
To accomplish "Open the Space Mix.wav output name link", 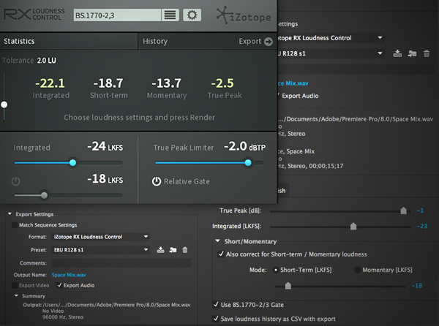I will point(69,275).
